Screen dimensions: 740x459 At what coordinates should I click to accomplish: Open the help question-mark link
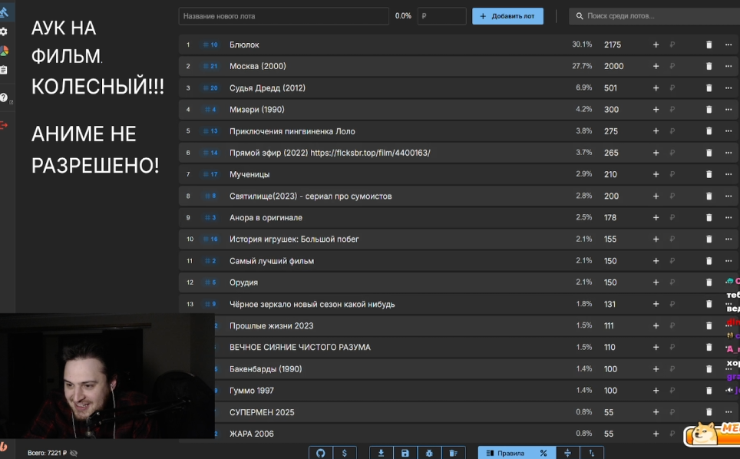(4, 97)
